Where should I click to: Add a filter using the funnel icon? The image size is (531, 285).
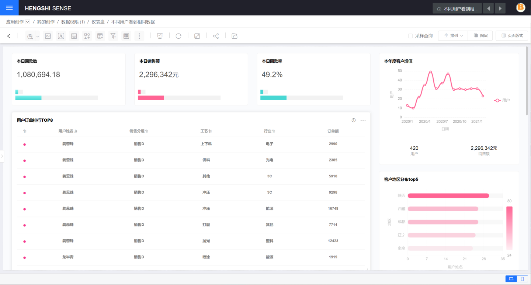(x=113, y=36)
